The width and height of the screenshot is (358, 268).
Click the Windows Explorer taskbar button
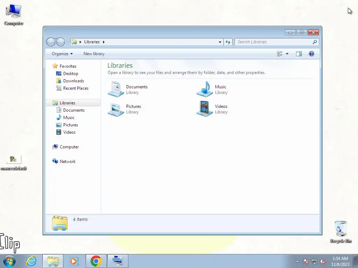pyautogui.click(x=53, y=261)
